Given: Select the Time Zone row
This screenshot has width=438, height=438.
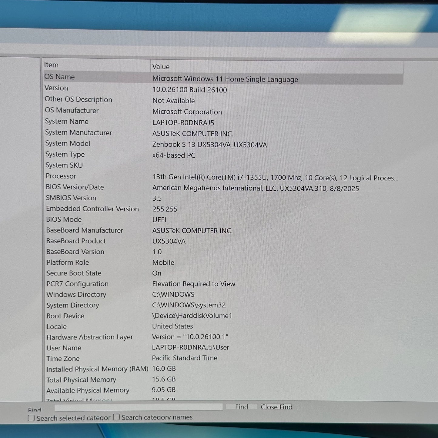Looking at the screenshot, I should coord(63,359).
